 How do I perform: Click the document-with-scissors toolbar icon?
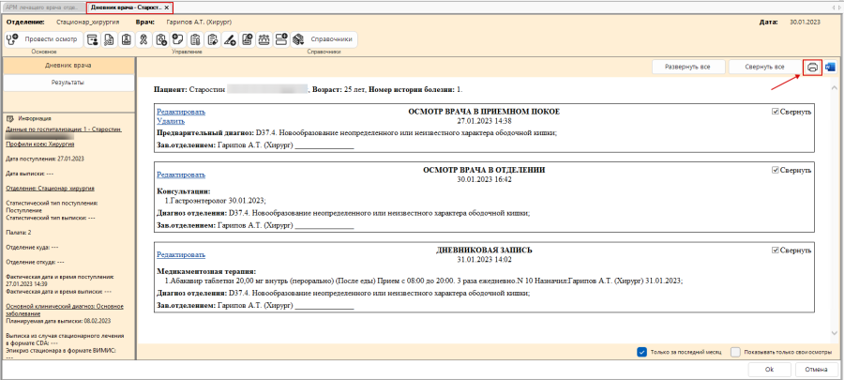tap(110, 39)
